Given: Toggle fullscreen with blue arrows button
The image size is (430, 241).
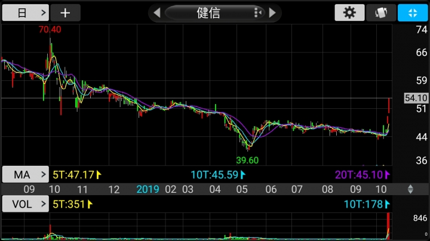Looking at the screenshot, I should 413,12.
